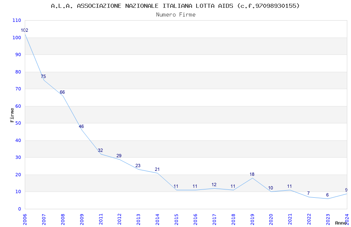Click x-axis year 2022

(x=309, y=220)
